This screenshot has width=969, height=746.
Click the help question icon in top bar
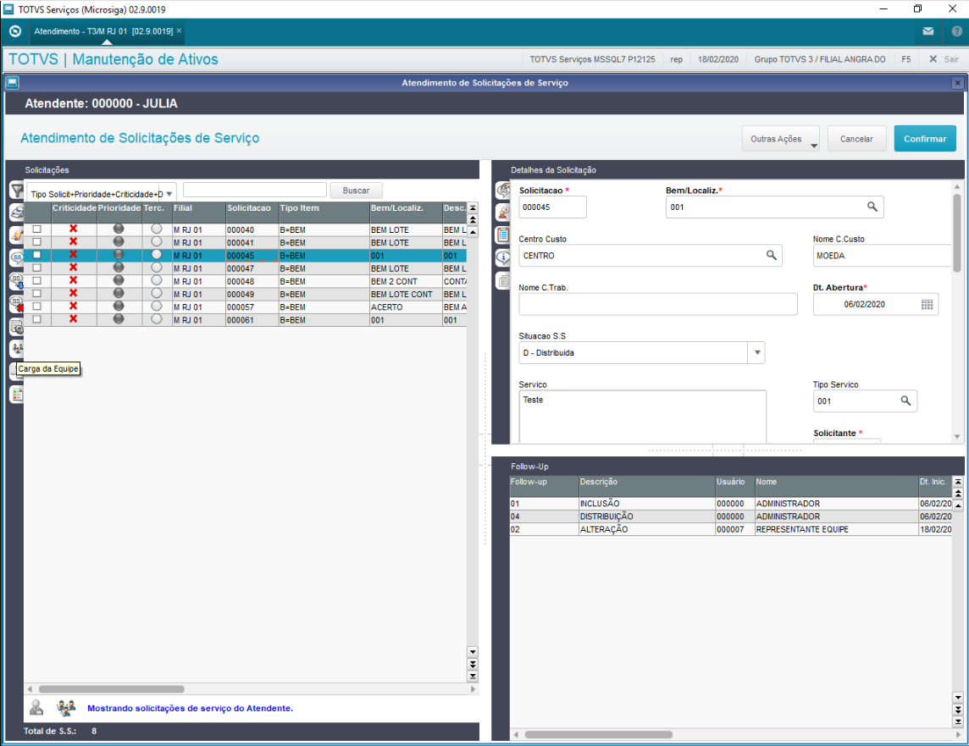pos(956,30)
